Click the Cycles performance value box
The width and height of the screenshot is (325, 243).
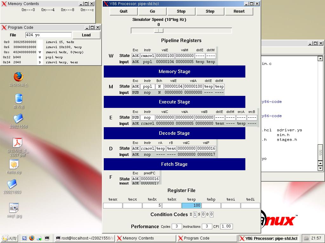(x=176, y=227)
